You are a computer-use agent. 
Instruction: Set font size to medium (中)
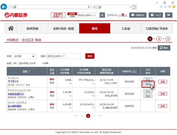pos(123,15)
